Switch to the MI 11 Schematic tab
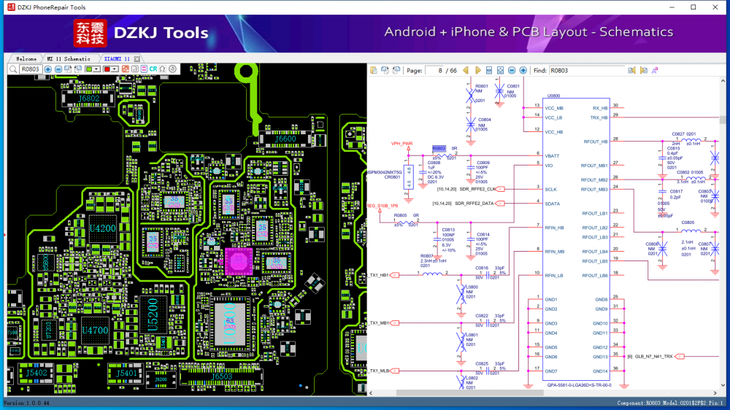The height and width of the screenshot is (410, 730). 69,58
